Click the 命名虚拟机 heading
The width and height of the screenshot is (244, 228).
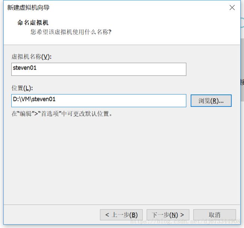pyautogui.click(x=33, y=23)
